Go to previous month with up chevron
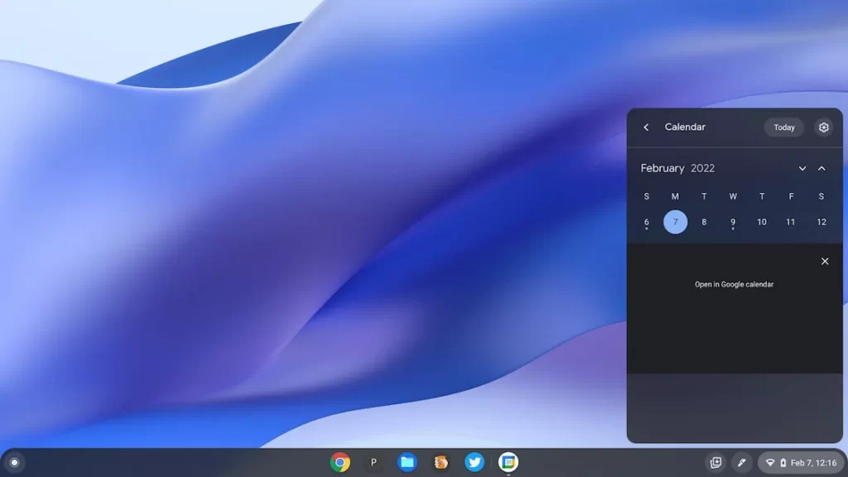Image resolution: width=848 pixels, height=477 pixels. [821, 168]
